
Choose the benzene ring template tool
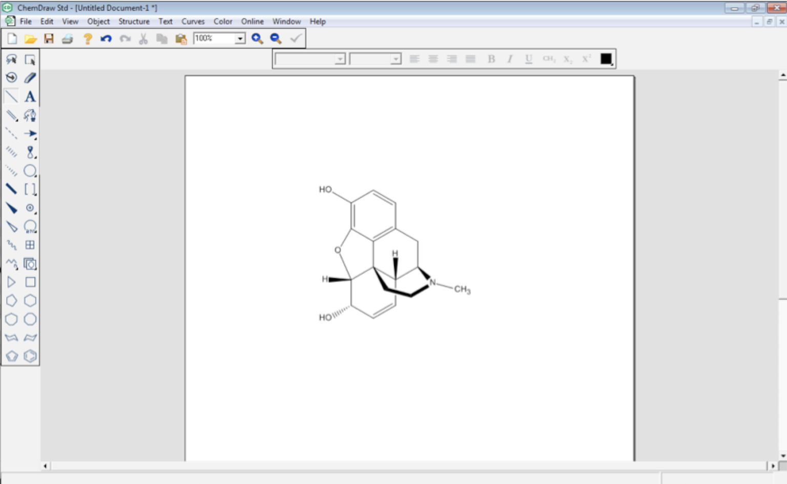(30, 356)
